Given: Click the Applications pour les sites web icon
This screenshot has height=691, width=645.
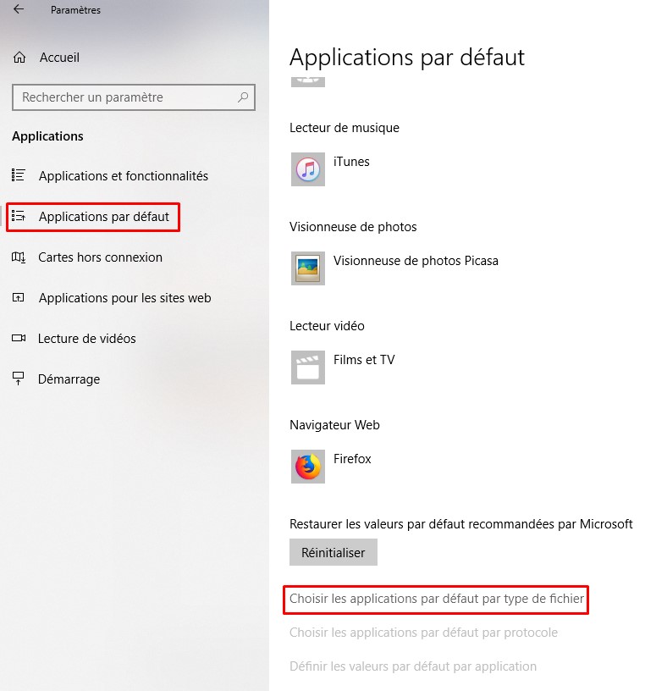Looking at the screenshot, I should (x=19, y=297).
